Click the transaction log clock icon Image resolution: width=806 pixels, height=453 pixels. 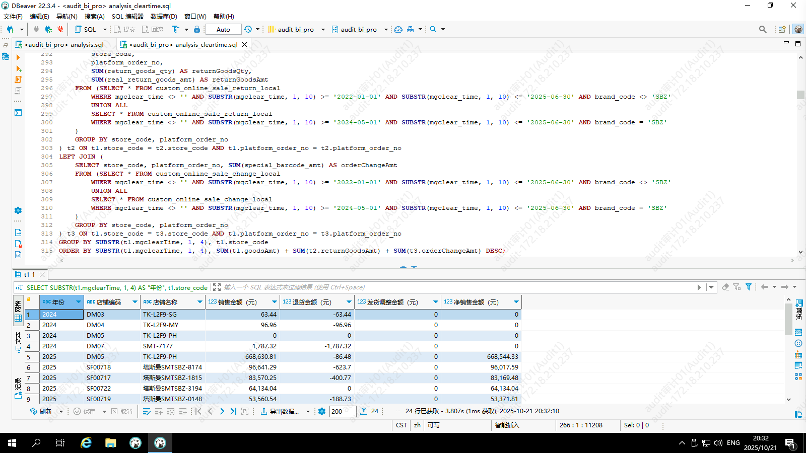tap(248, 29)
